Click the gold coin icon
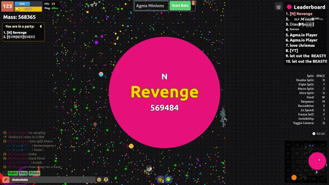The height and width of the screenshot is (185, 329). (17, 9)
